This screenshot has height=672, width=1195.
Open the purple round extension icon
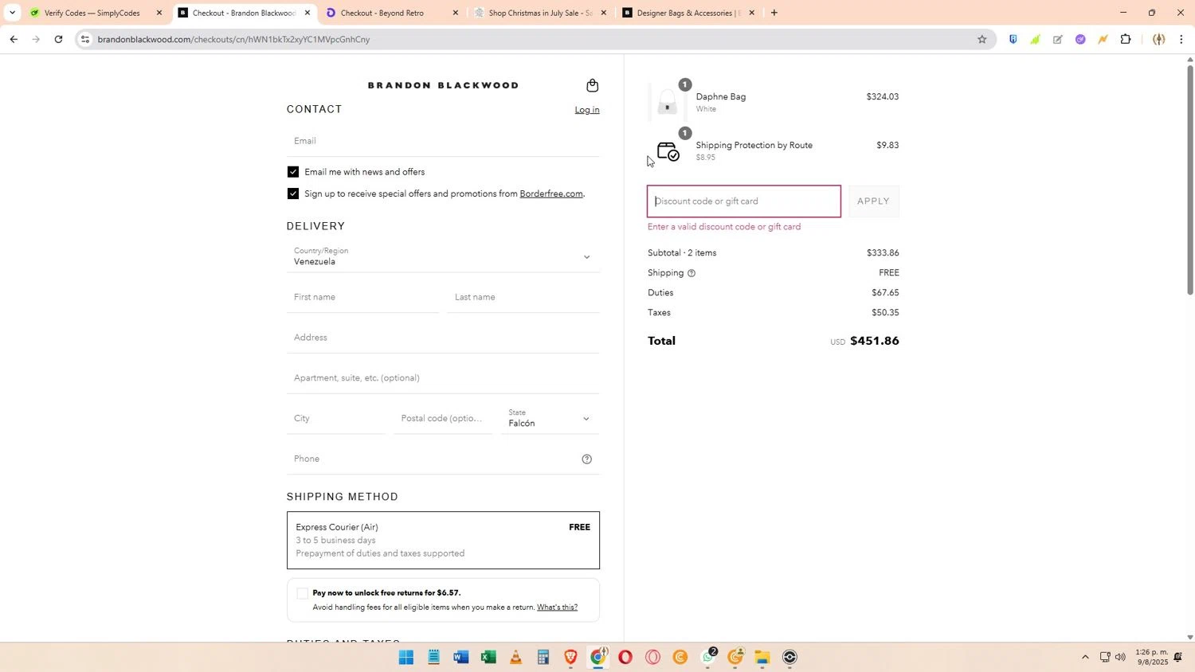pyautogui.click(x=1080, y=39)
